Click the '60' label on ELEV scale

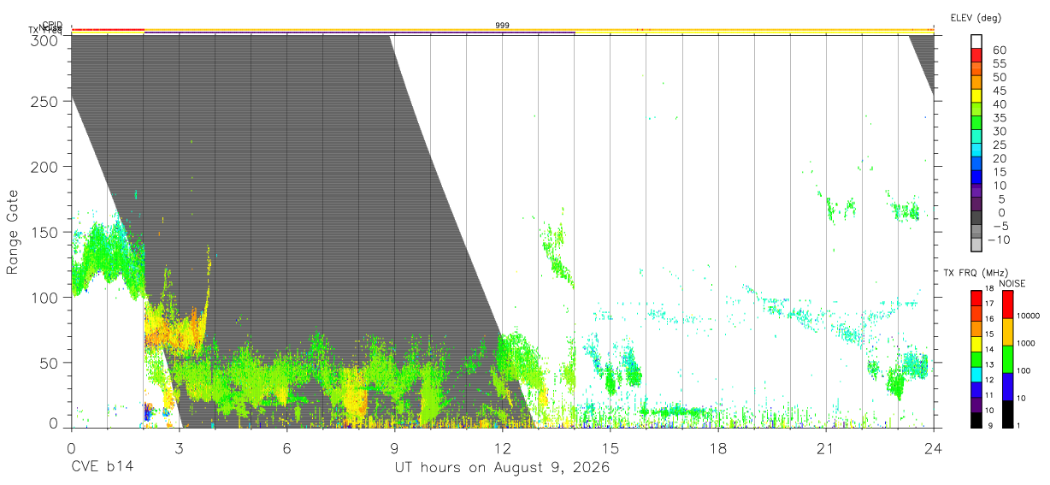coord(999,50)
